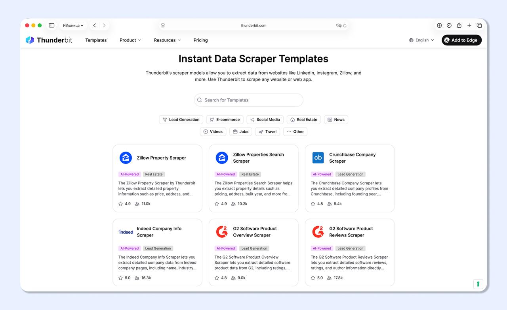This screenshot has width=507, height=310.
Task: Go forward with the browser forward arrow
Action: point(104,25)
